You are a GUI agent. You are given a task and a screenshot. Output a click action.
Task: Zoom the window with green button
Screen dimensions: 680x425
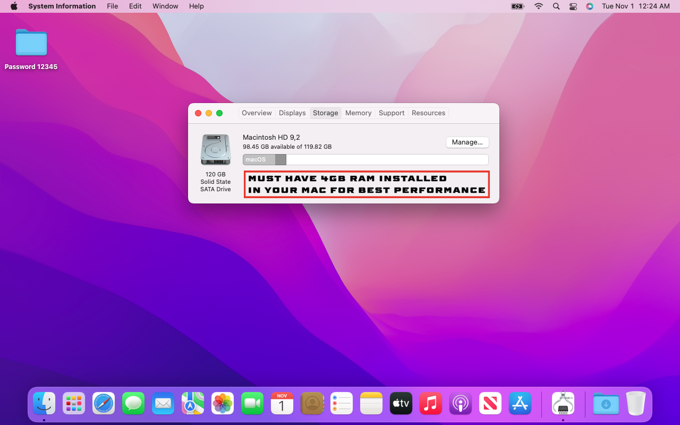click(219, 113)
